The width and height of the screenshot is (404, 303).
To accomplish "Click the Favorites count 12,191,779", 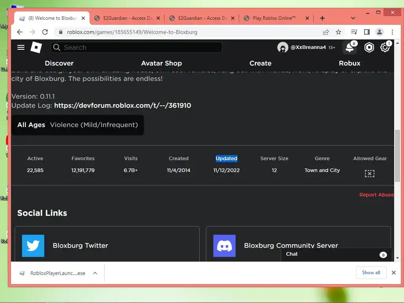I will [x=83, y=170].
